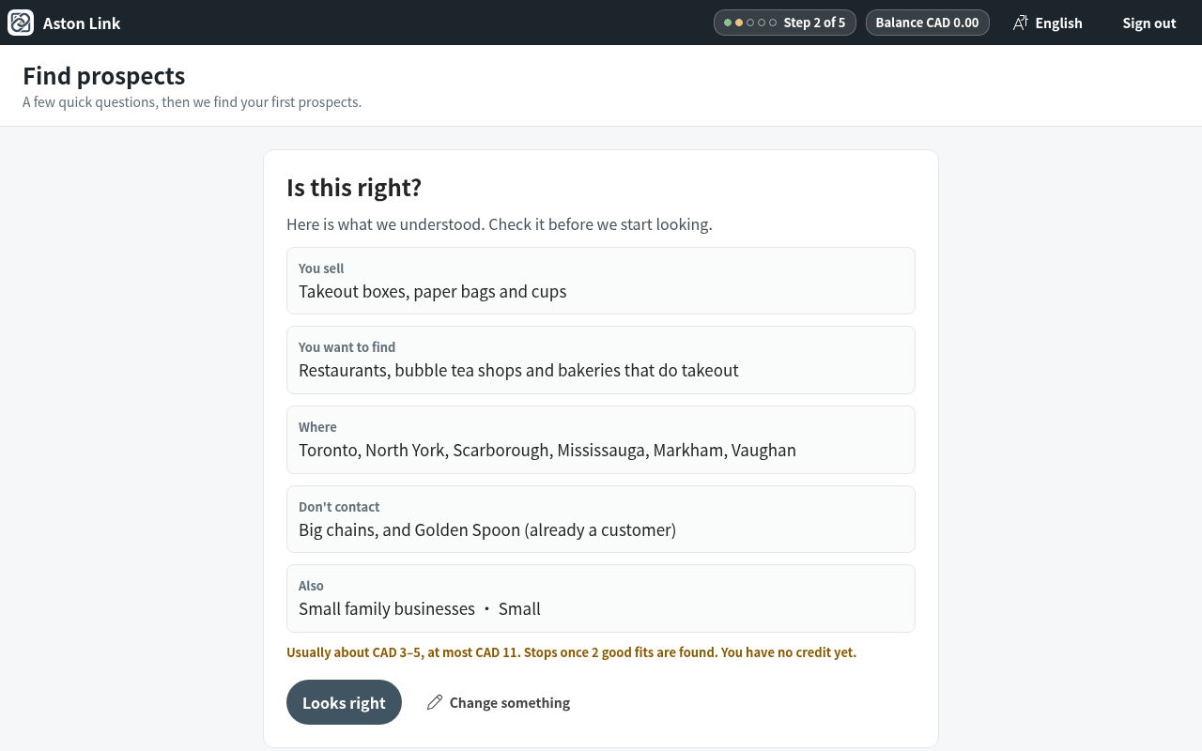Click the Is this right? heading
The image size is (1202, 751).
[x=354, y=187]
